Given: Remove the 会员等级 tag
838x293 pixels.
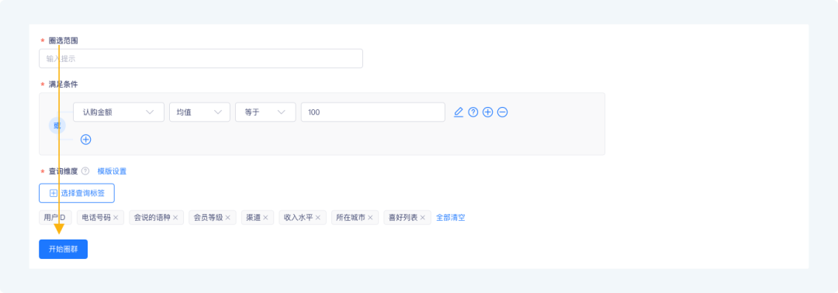Looking at the screenshot, I should point(227,218).
